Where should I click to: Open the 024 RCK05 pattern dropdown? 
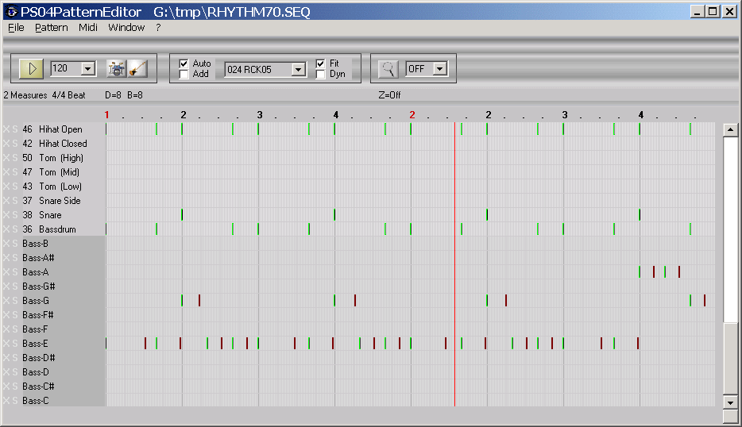point(298,70)
